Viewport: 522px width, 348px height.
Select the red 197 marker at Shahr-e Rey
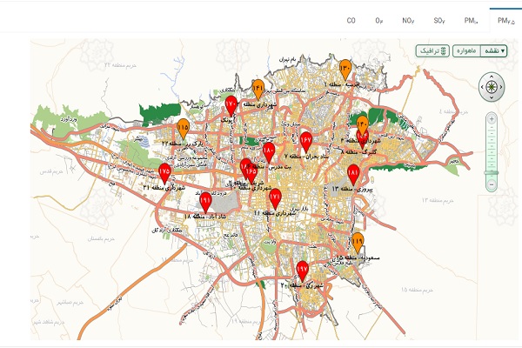click(302, 271)
